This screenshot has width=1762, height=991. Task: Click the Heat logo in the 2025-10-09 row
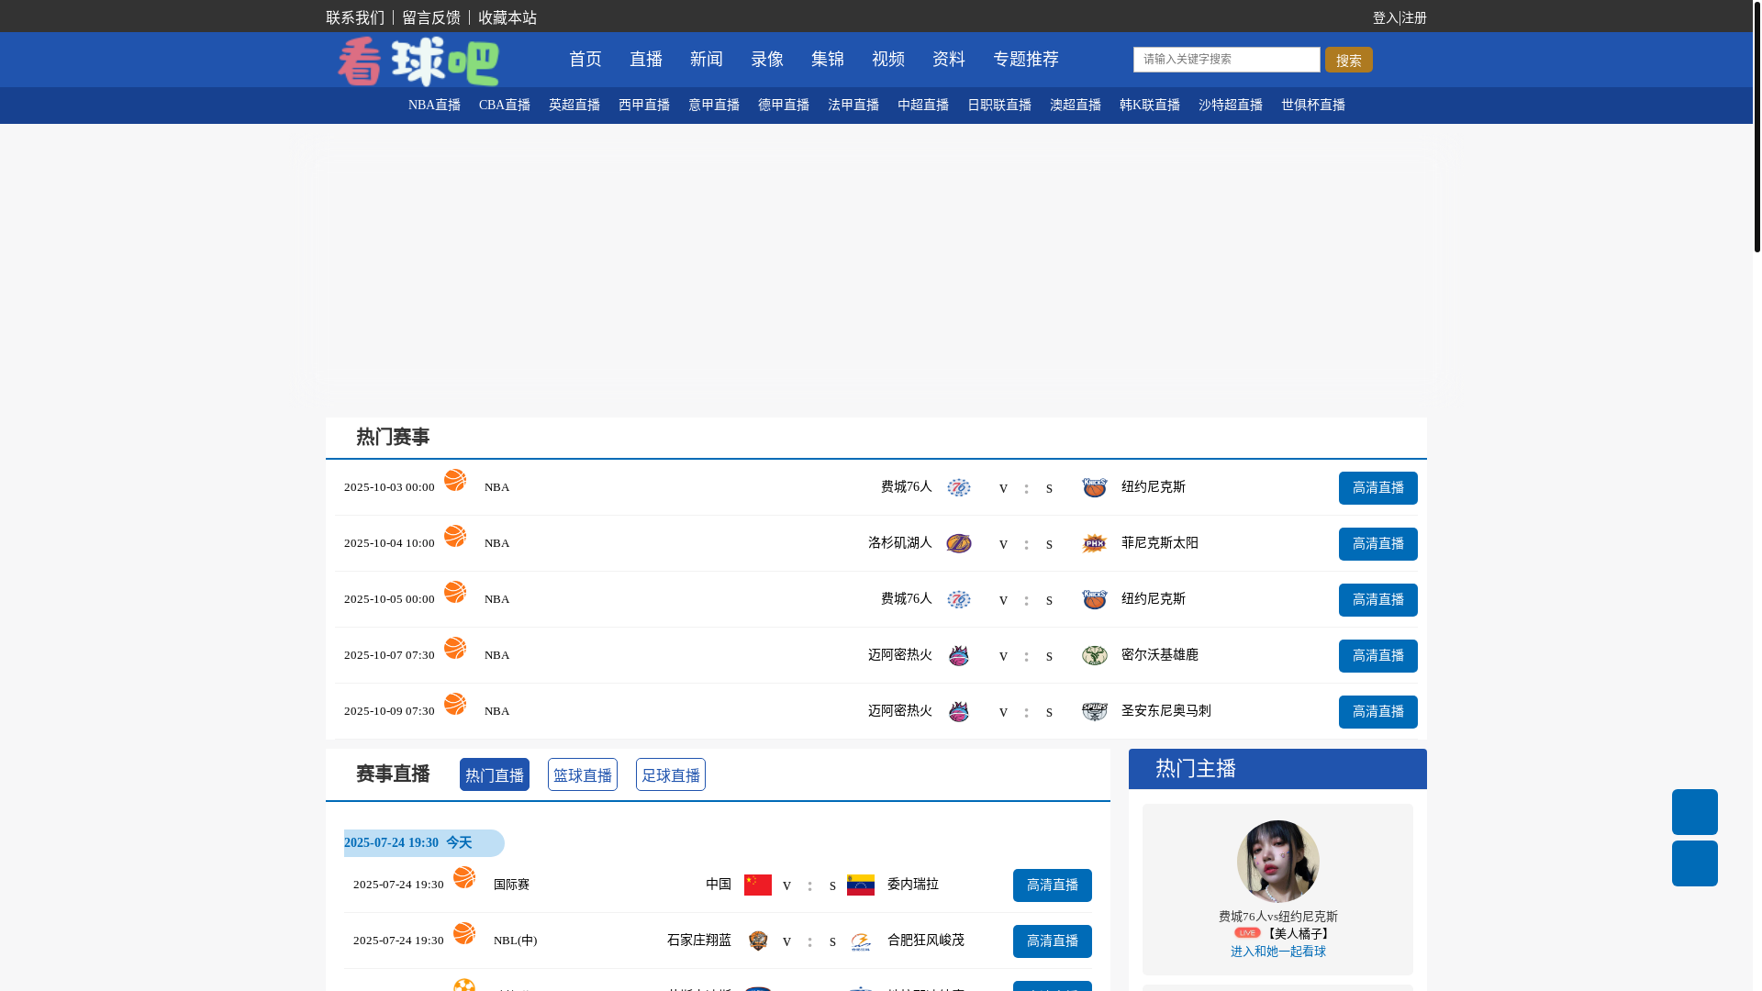pos(959,711)
